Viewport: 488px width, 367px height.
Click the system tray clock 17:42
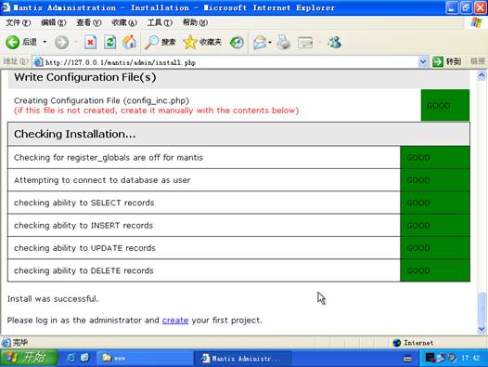click(470, 358)
